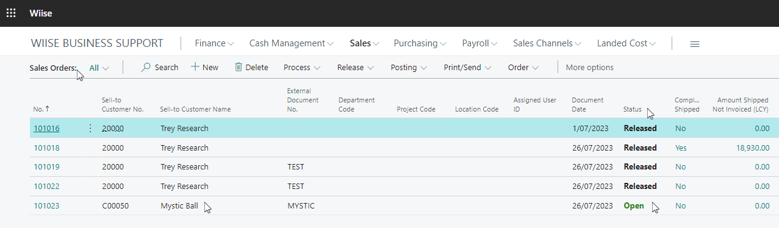This screenshot has height=228, width=779.
Task: Click the New plus icon
Action: (195, 67)
